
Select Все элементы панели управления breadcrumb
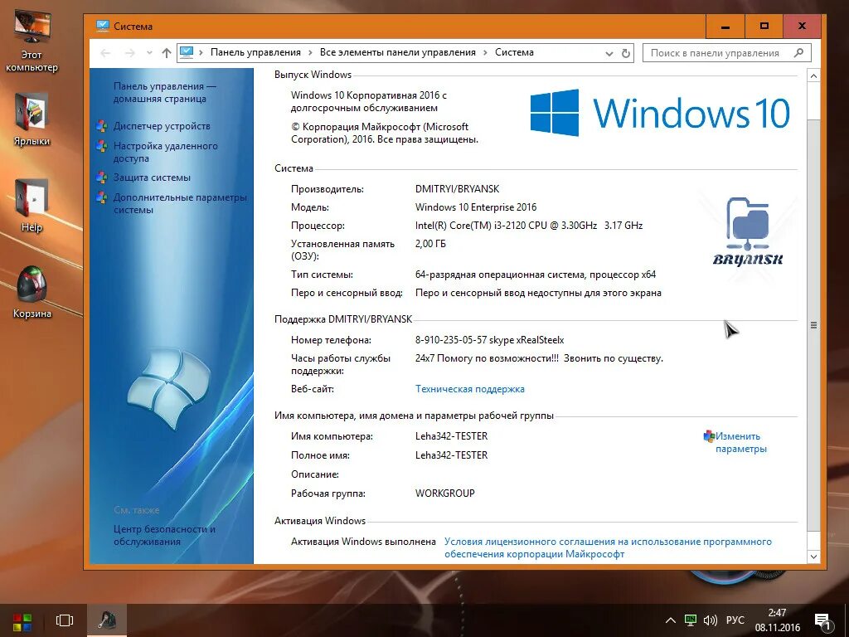pos(397,52)
